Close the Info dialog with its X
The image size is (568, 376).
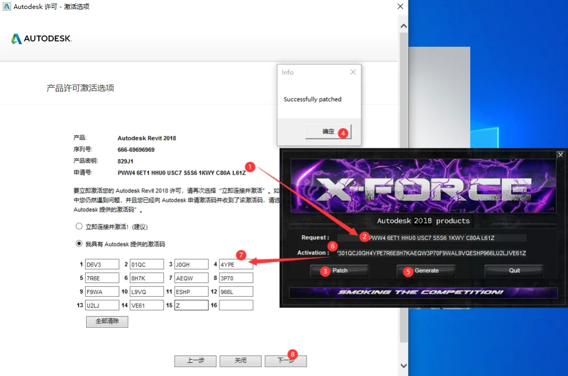click(353, 72)
